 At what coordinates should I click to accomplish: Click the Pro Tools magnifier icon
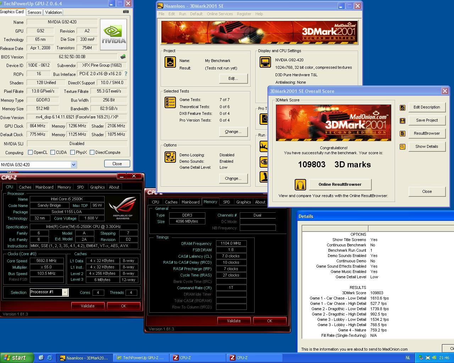(x=264, y=119)
